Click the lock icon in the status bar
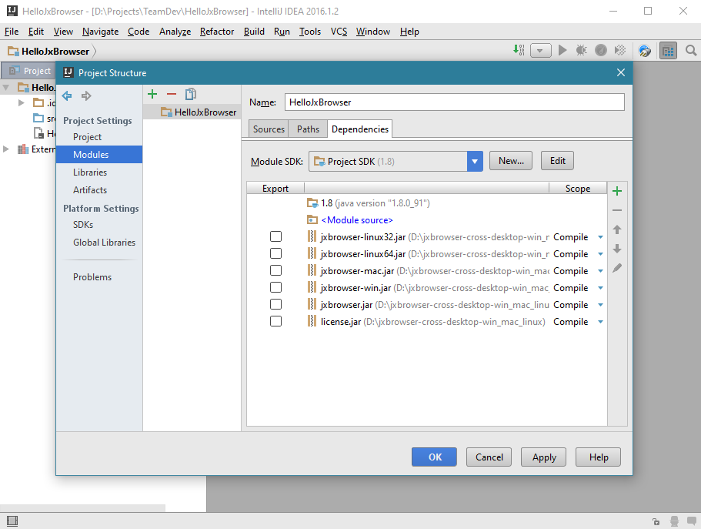Image resolution: width=701 pixels, height=529 pixels. (x=656, y=521)
